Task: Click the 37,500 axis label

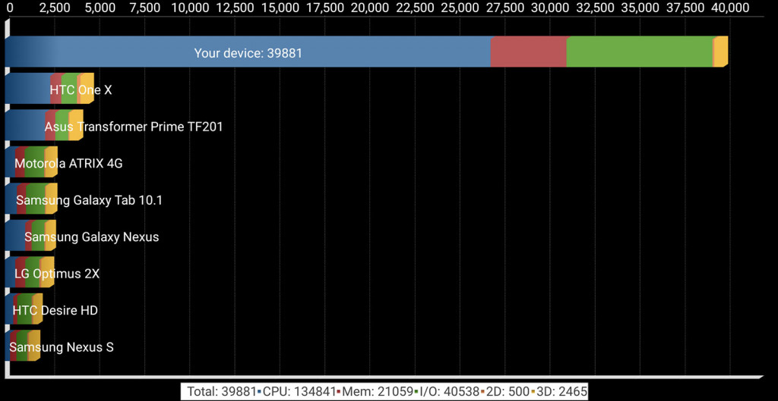Action: [685, 8]
